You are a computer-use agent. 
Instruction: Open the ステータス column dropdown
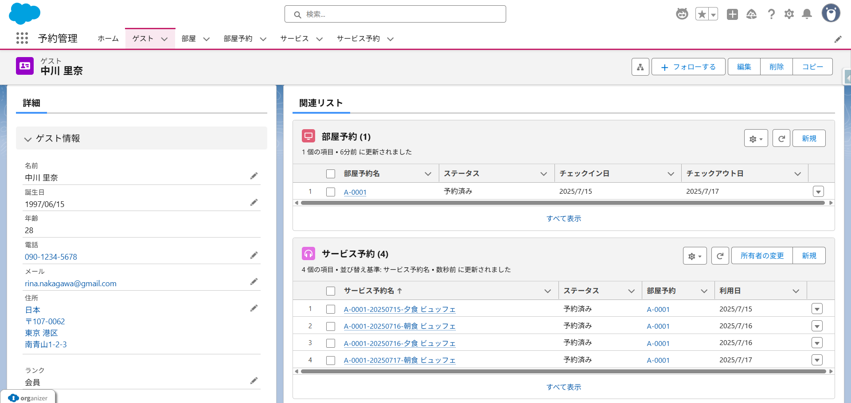pyautogui.click(x=544, y=173)
